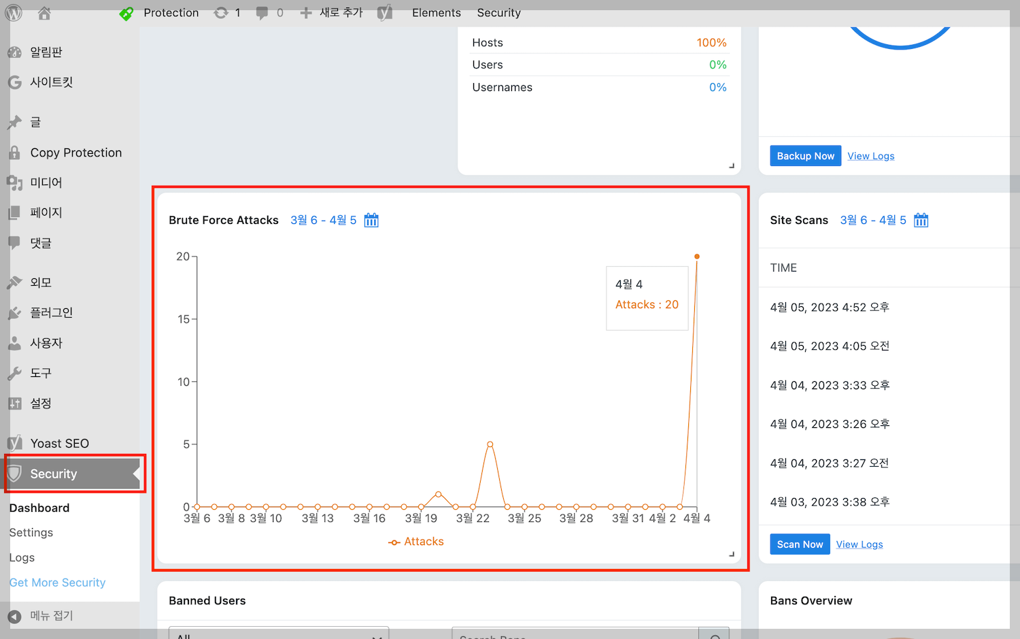This screenshot has height=639, width=1020.
Task: Click the 댓글 comment icon in sidebar
Action: pyautogui.click(x=14, y=242)
